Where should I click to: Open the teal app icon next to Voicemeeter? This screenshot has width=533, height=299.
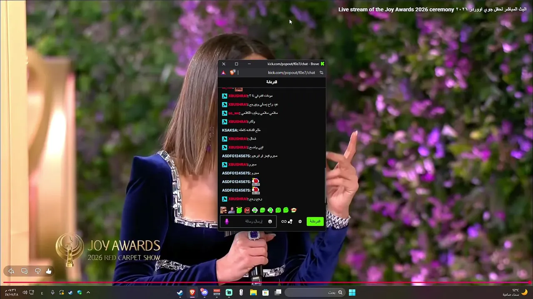[x=229, y=292]
